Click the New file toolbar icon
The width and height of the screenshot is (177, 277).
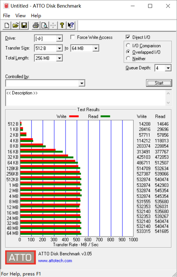(x=7, y=26)
